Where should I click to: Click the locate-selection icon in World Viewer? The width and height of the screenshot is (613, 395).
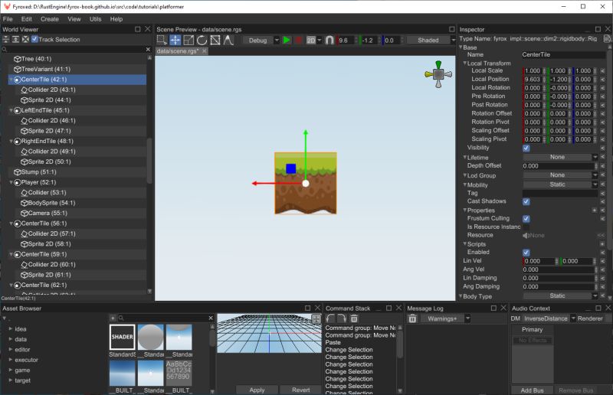[25, 39]
